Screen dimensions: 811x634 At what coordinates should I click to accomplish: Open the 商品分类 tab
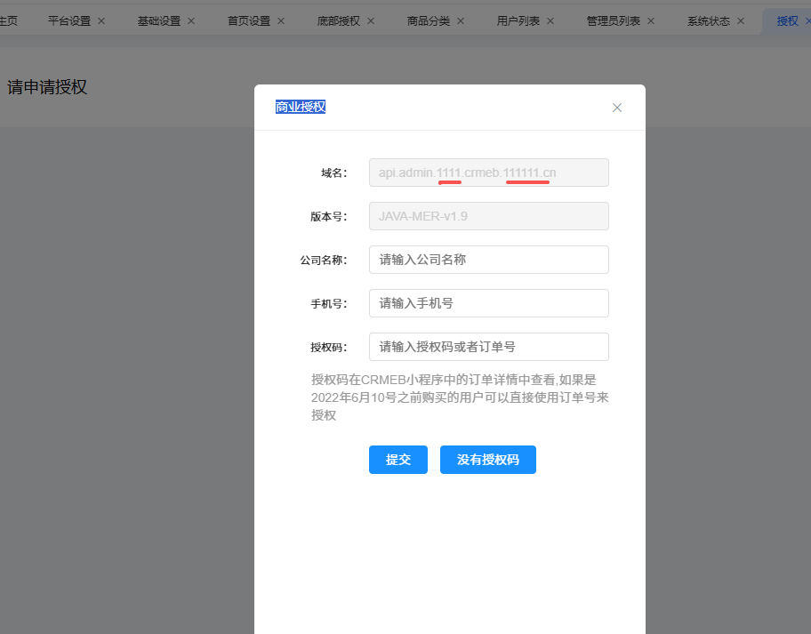(429, 21)
